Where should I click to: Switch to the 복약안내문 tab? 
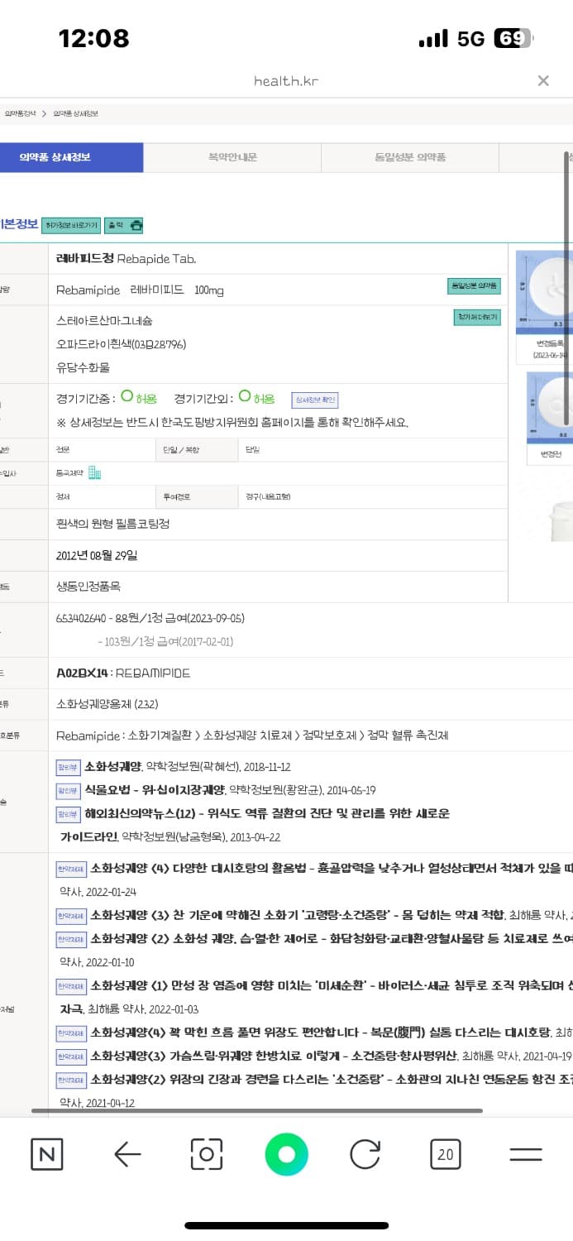232,157
